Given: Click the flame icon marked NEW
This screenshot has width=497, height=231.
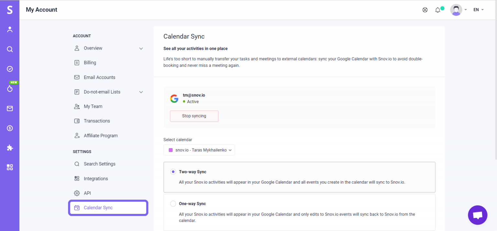Looking at the screenshot, I should pyautogui.click(x=10, y=88).
